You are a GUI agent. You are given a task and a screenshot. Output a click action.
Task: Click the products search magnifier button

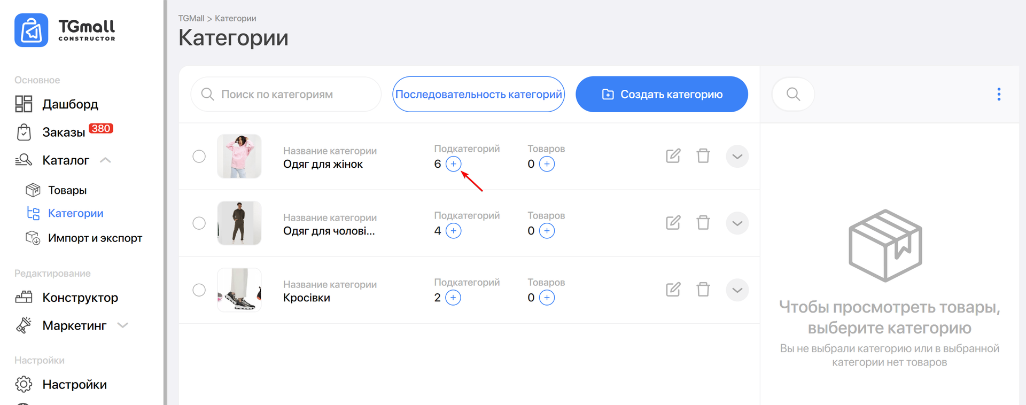click(x=793, y=94)
